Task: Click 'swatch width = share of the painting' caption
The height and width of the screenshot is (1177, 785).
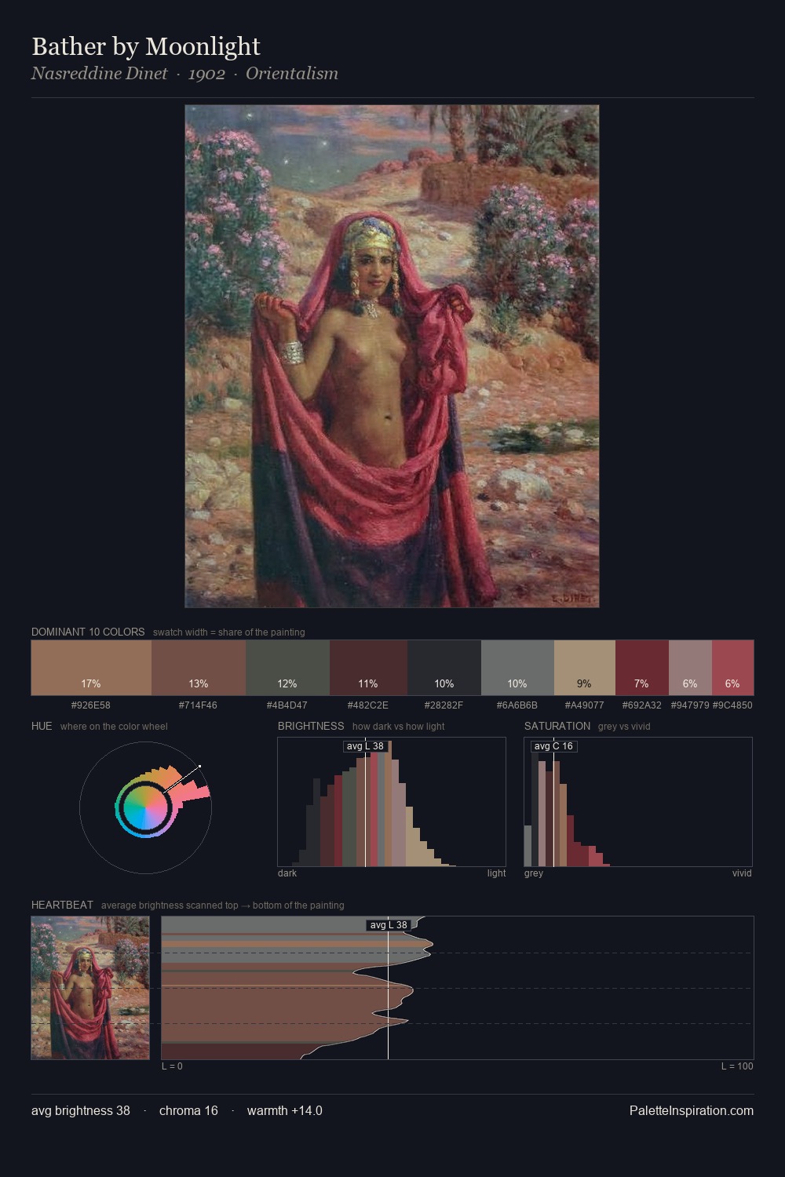Action: pyautogui.click(x=229, y=632)
